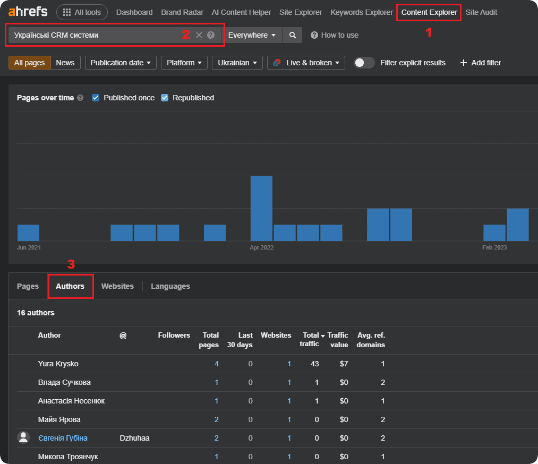This screenshot has height=464, width=538.
Task: Click Yura Krysko's total pages value 4
Action: click(x=217, y=364)
